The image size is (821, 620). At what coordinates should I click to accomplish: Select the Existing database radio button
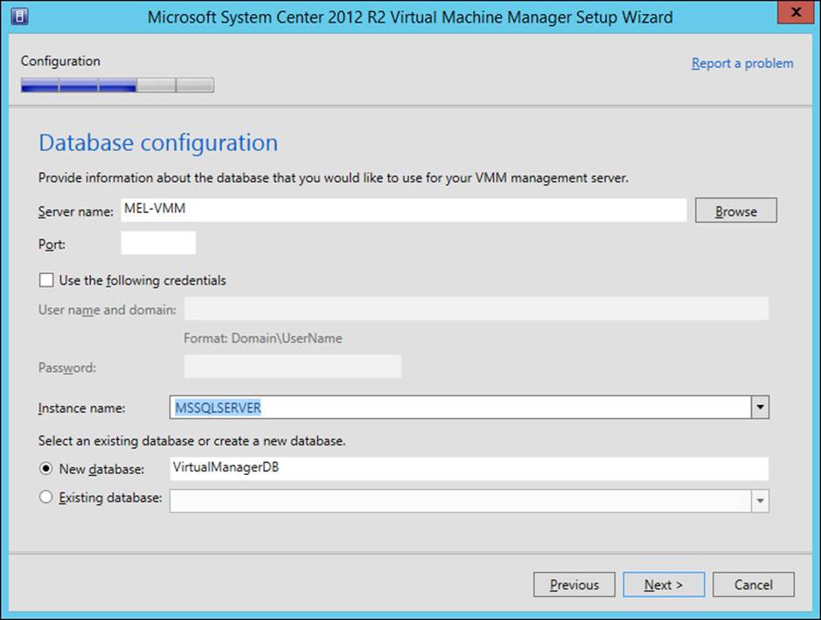pos(46,497)
